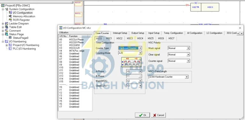245x120 pixels.
Task: Click the Ladder Diagram icon
Action: (7, 24)
